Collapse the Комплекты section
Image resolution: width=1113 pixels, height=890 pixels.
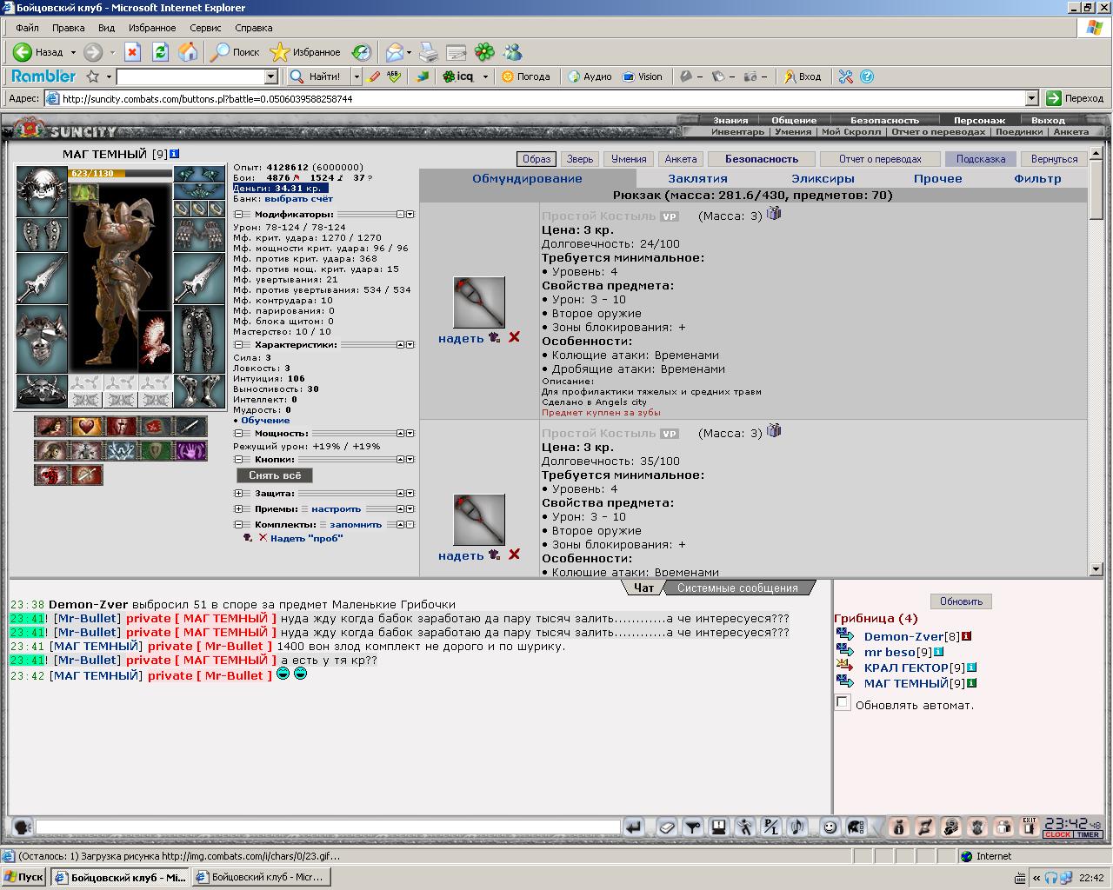pyautogui.click(x=238, y=525)
